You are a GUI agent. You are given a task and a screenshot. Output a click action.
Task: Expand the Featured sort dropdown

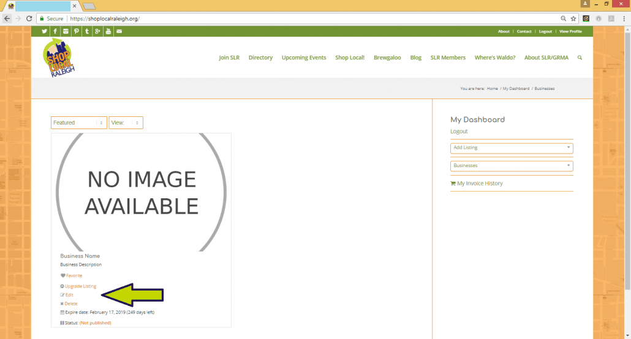tap(79, 123)
